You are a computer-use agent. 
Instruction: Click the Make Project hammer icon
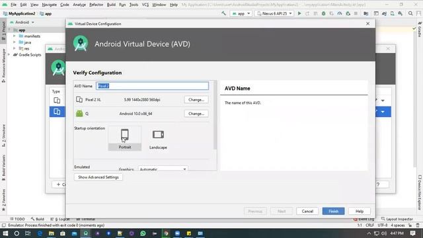click(x=223, y=13)
